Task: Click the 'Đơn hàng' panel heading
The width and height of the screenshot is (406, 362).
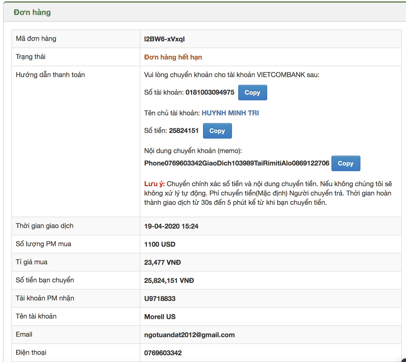Action: [32, 12]
